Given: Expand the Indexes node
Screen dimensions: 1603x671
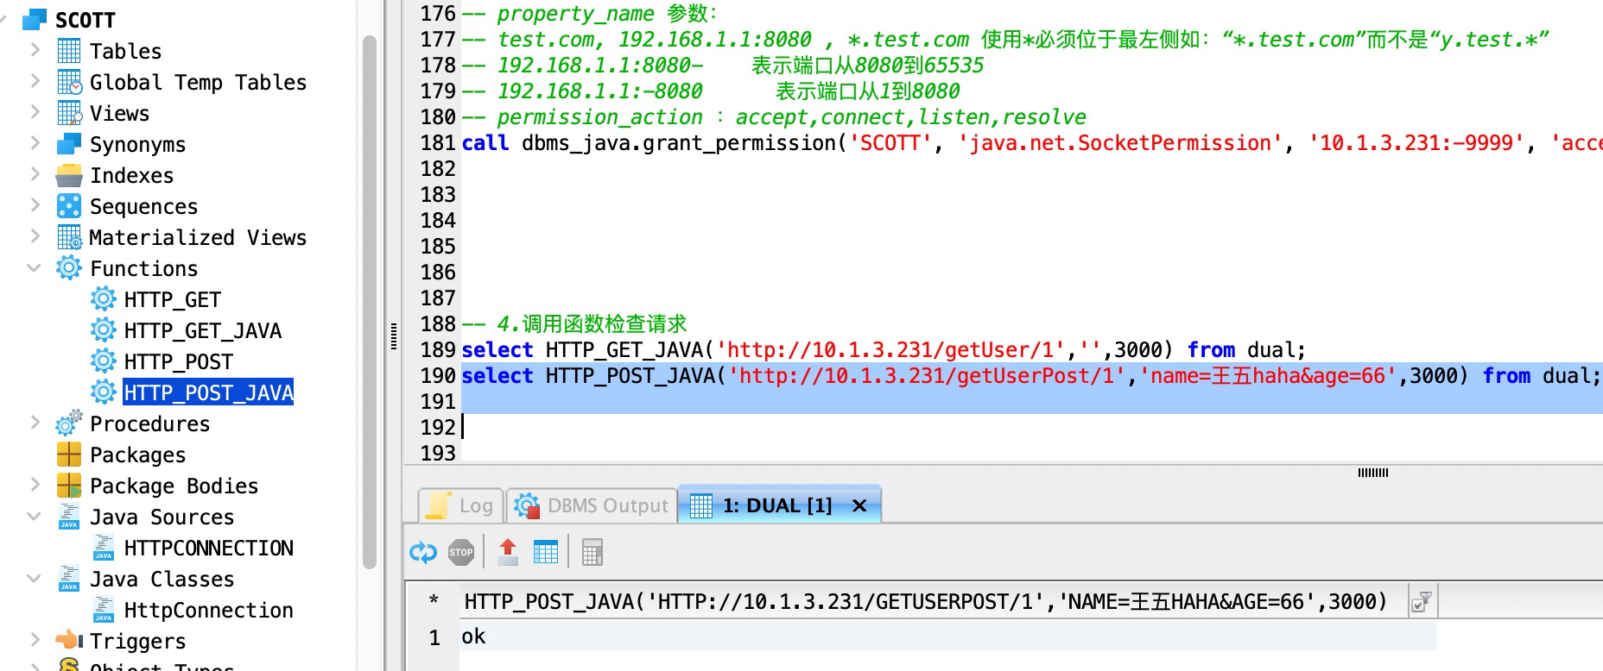Looking at the screenshot, I should click(x=35, y=174).
